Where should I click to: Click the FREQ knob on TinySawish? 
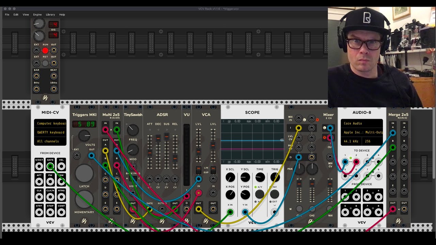[x=133, y=130]
